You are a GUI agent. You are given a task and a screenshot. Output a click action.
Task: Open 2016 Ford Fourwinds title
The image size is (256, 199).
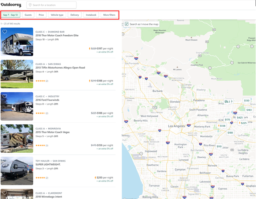47,100
